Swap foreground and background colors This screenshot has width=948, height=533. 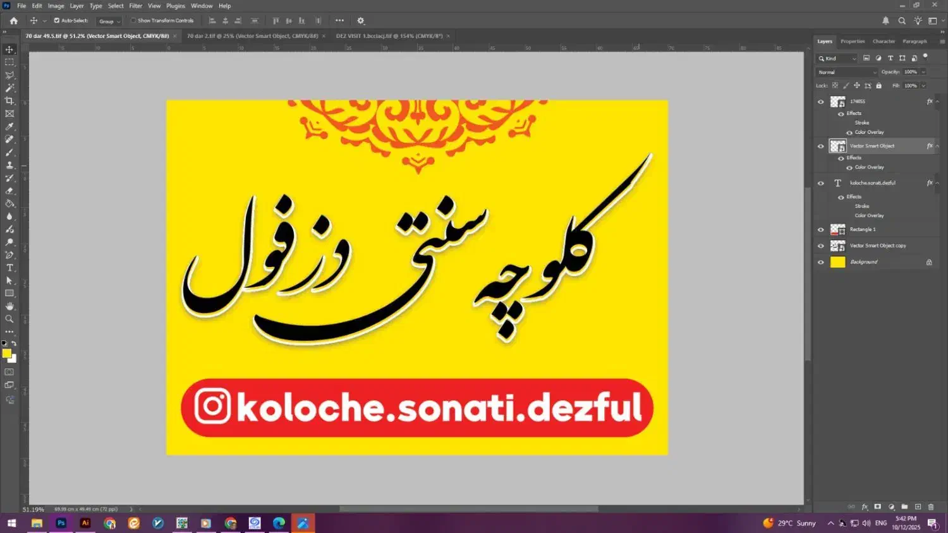[x=14, y=344]
